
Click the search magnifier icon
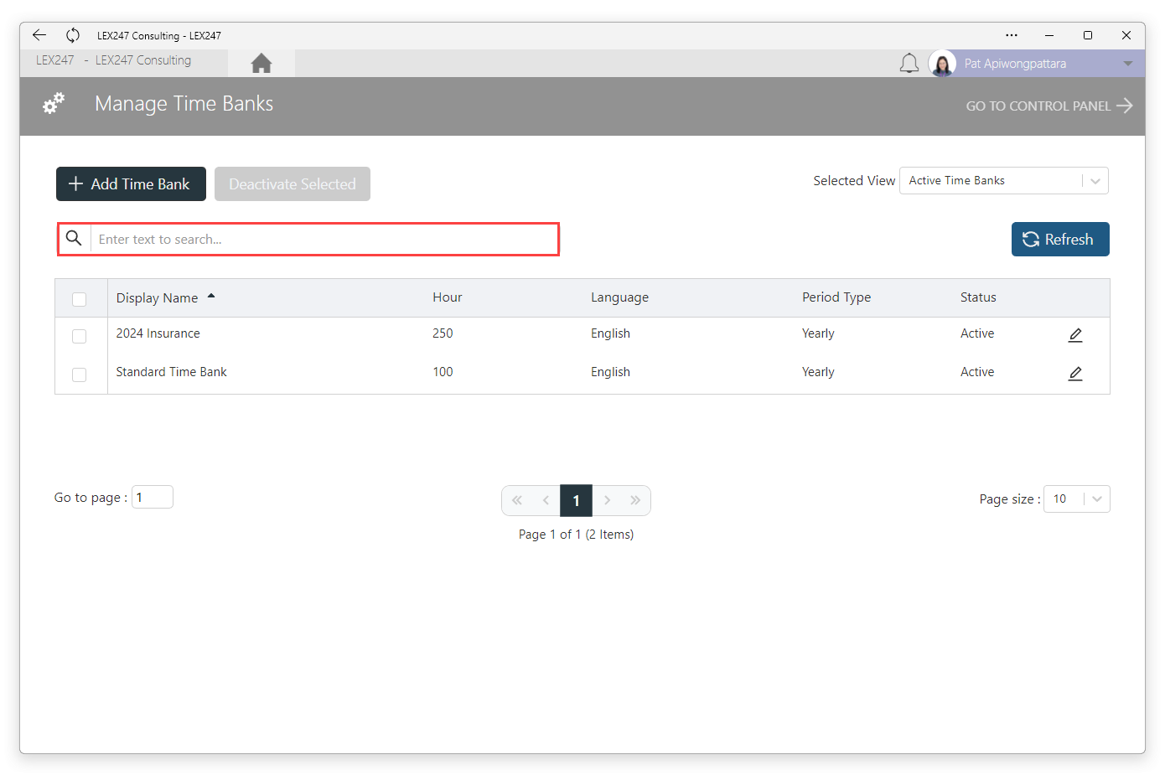[x=74, y=239]
